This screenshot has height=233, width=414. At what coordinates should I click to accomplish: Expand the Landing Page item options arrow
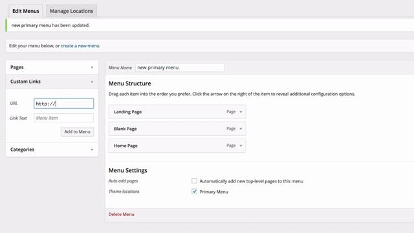click(x=241, y=112)
